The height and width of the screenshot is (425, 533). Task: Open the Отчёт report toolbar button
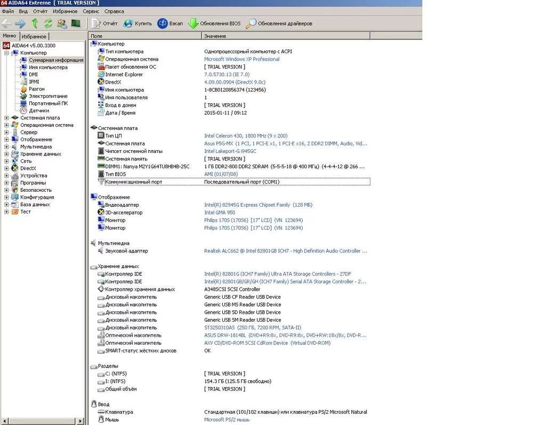104,23
